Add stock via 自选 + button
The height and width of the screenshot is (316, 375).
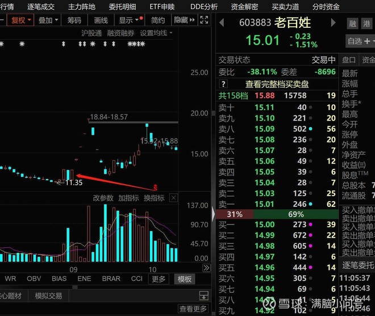click(x=360, y=41)
